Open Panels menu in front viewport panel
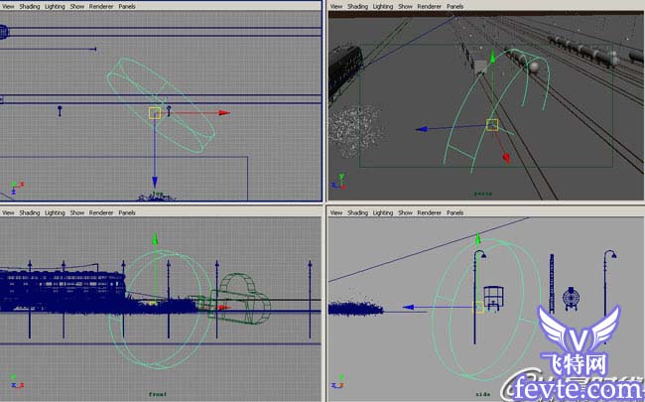 [x=127, y=212]
